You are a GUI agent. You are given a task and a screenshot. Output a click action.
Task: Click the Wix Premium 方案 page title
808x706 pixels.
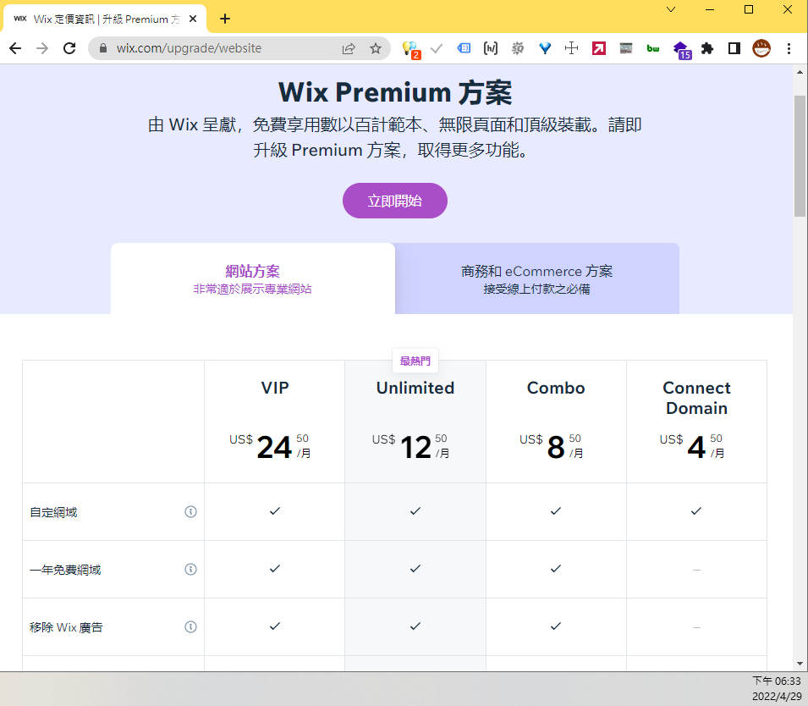coord(395,93)
